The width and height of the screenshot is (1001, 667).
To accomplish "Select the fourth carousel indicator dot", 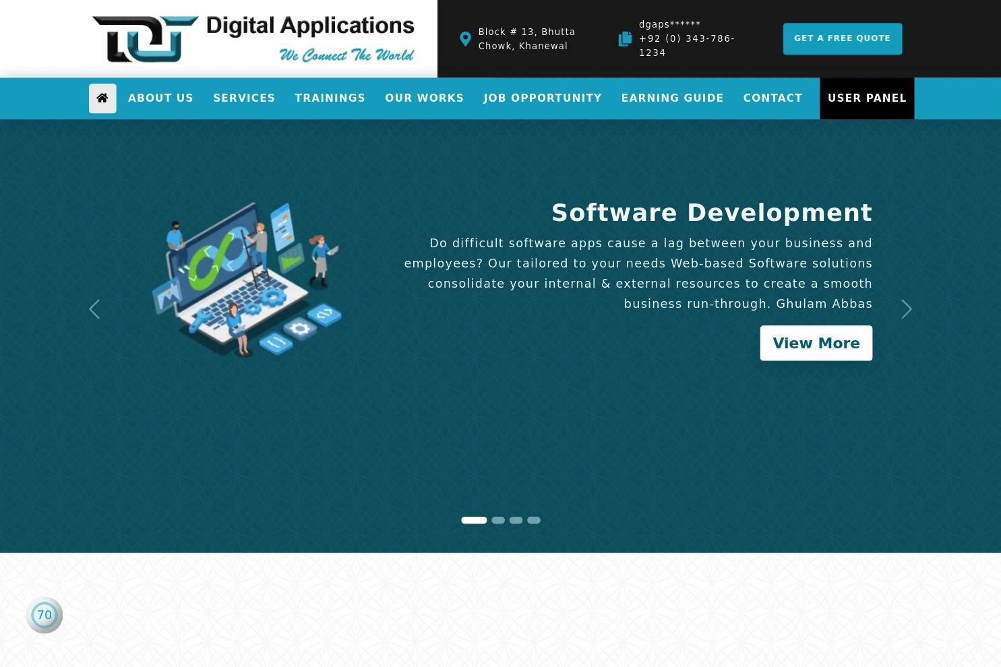I will pyautogui.click(x=533, y=520).
